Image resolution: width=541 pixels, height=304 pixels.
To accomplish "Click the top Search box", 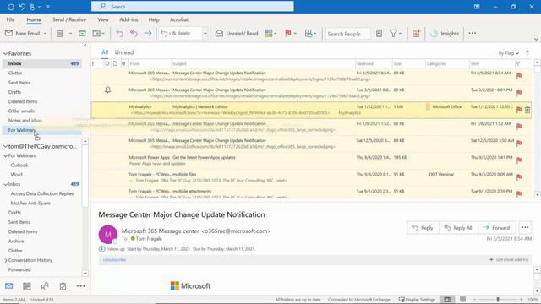I will [x=193, y=6].
